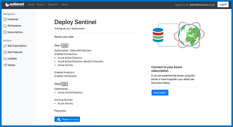Click the Add Features plus-circle icon

[5, 52]
